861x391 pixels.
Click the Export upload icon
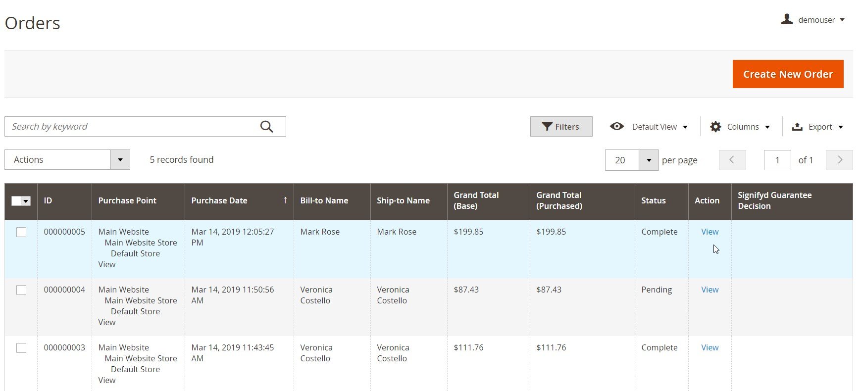[x=797, y=127]
